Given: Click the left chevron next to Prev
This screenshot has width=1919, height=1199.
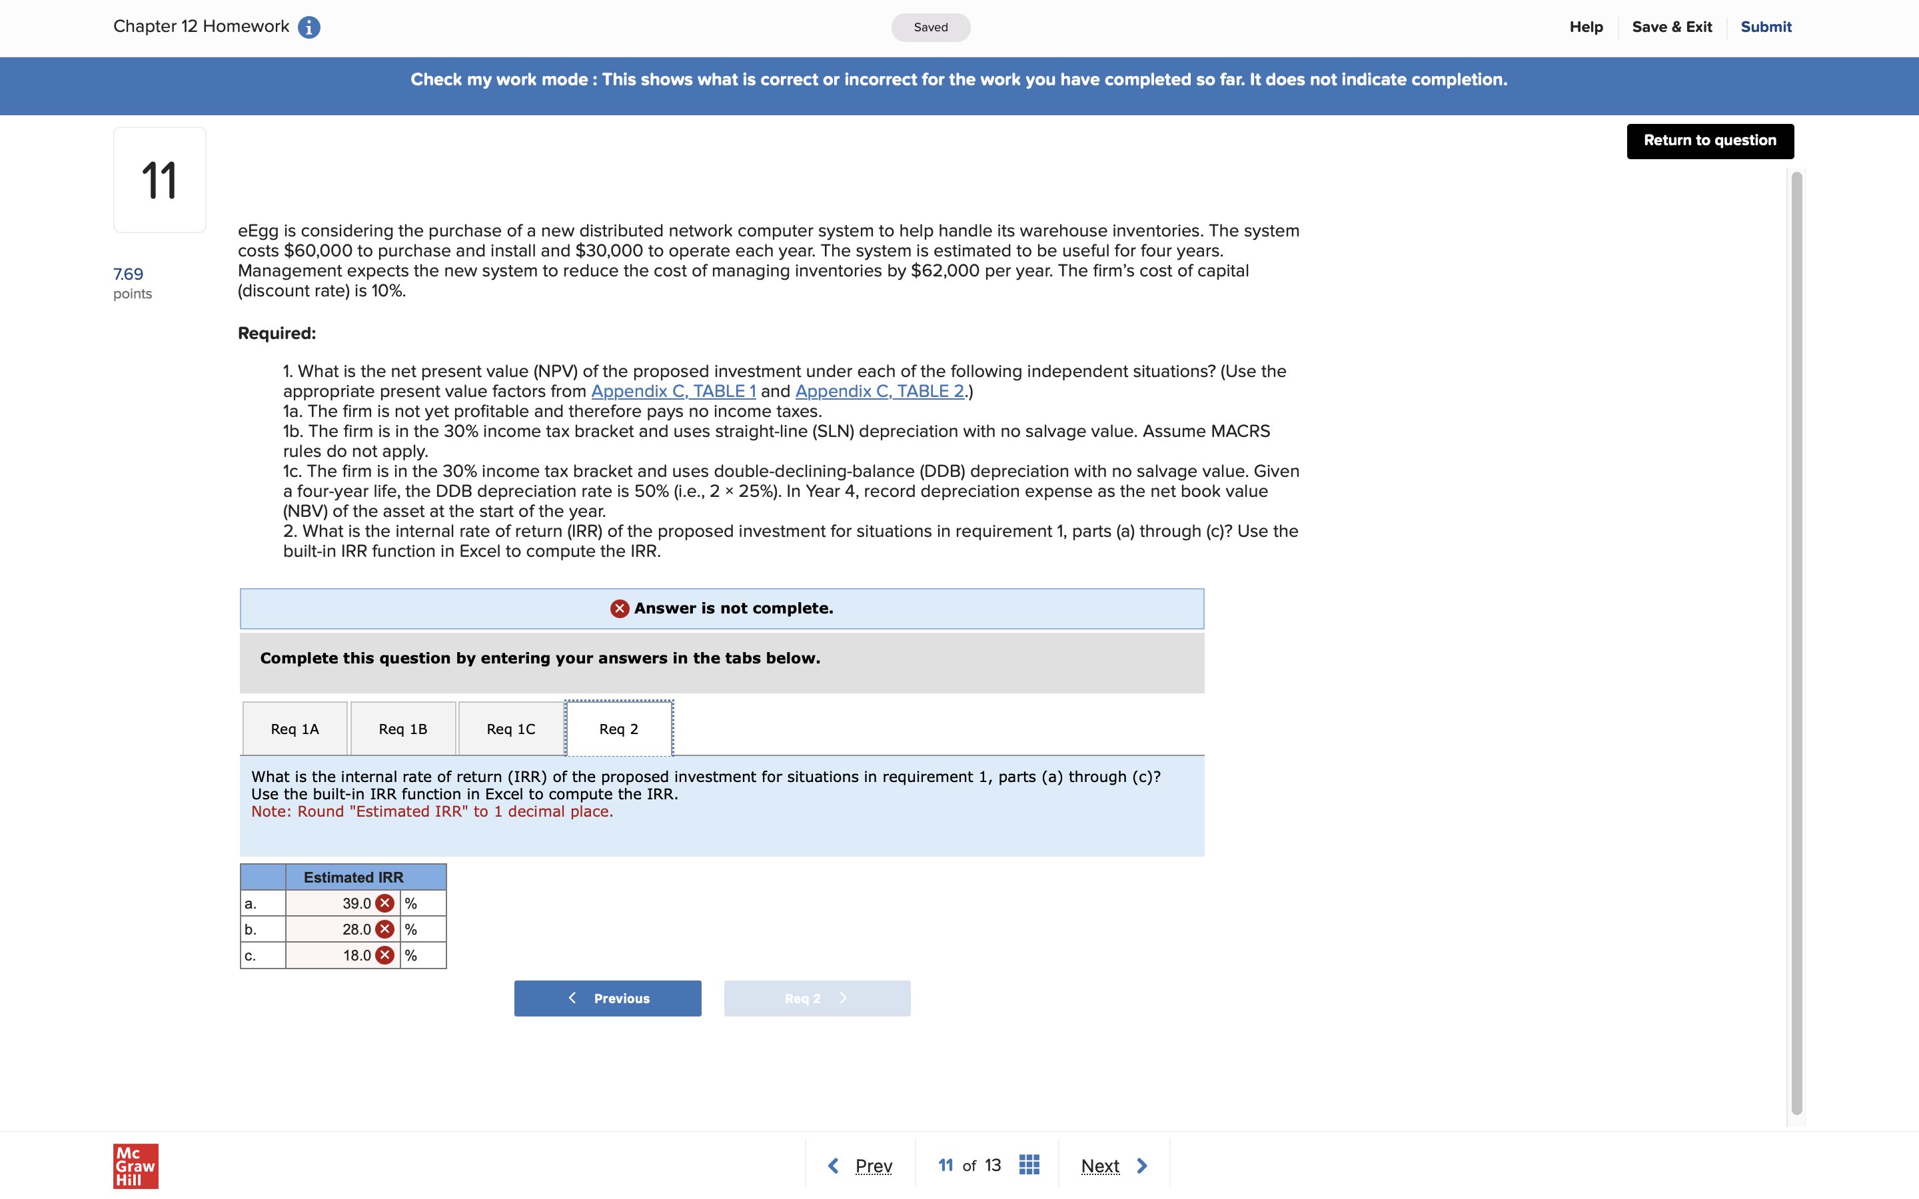Looking at the screenshot, I should tap(833, 1166).
